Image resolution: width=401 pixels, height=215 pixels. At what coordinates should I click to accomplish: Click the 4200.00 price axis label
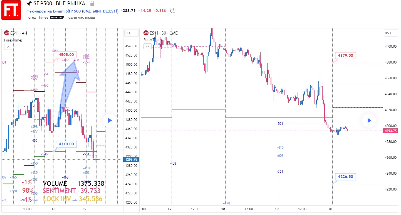(132, 202)
